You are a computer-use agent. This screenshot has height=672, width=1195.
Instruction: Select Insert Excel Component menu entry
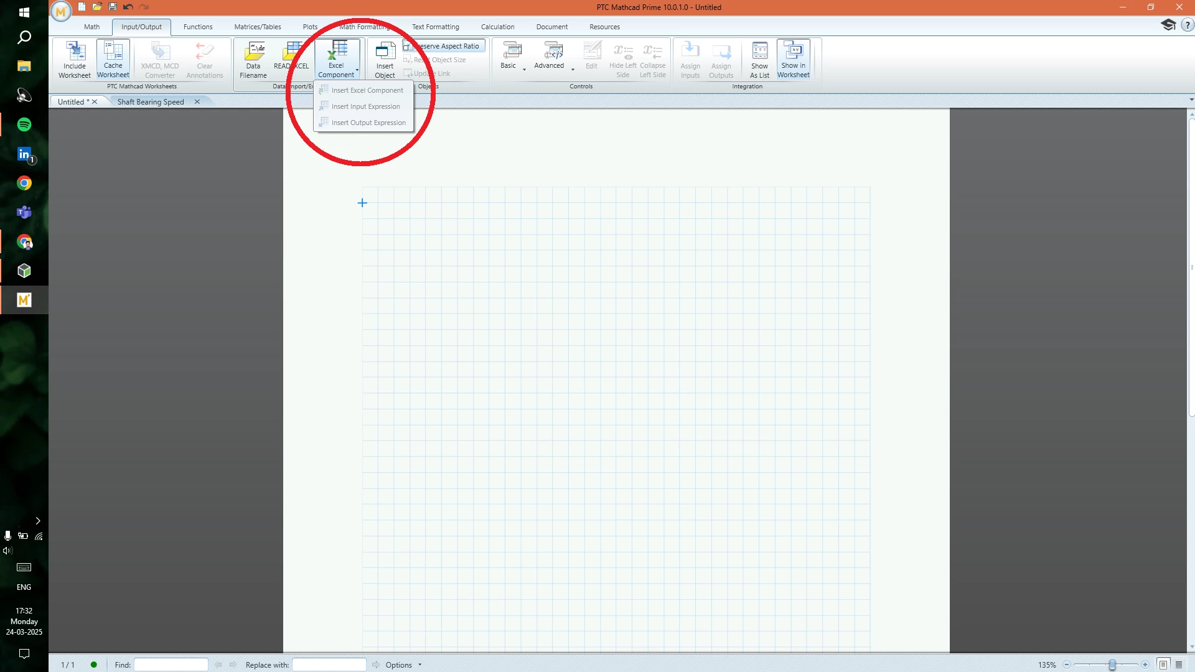367,90
